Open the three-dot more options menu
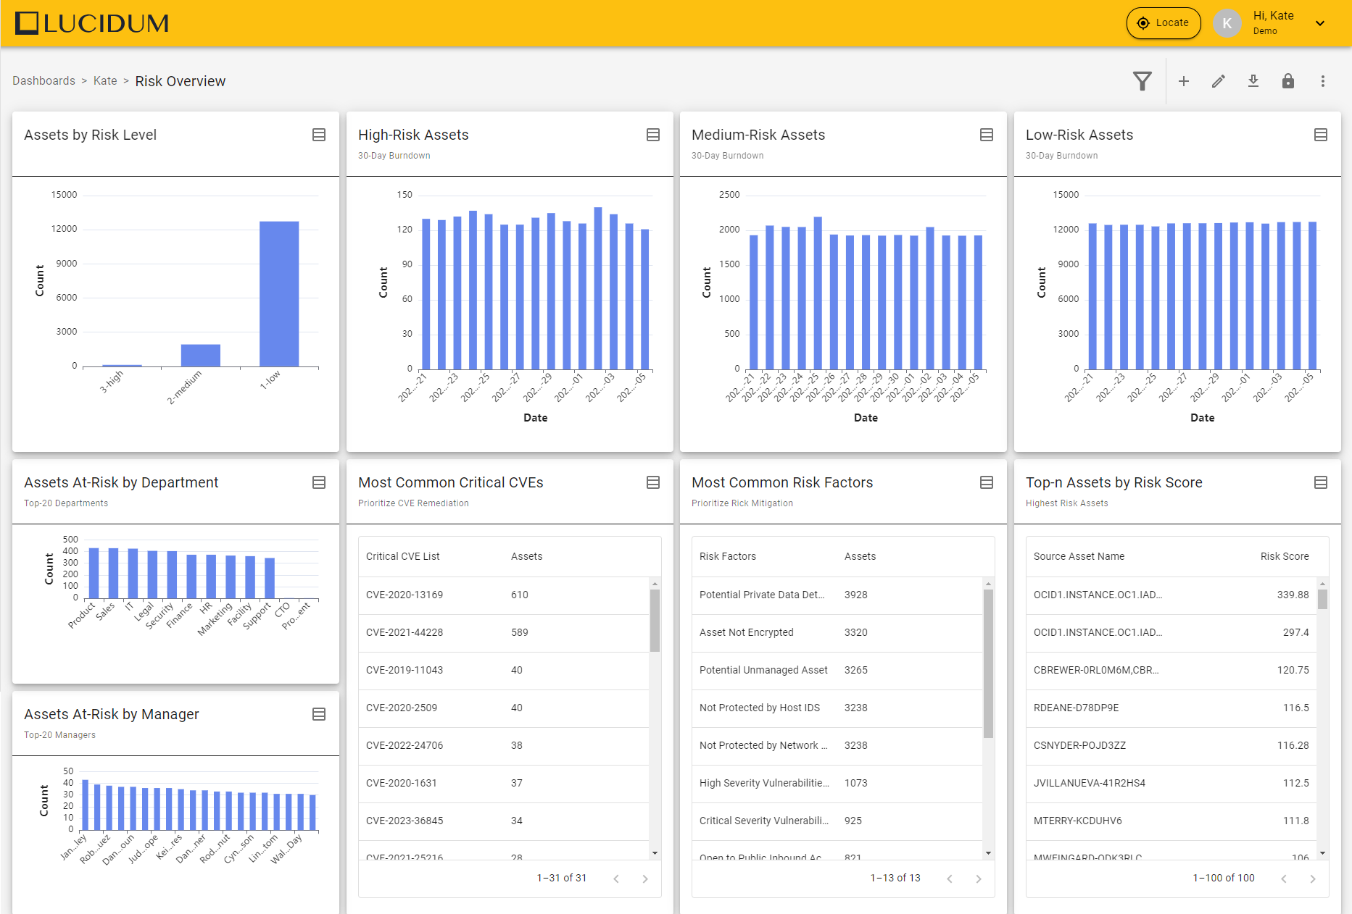The width and height of the screenshot is (1352, 914). point(1322,81)
